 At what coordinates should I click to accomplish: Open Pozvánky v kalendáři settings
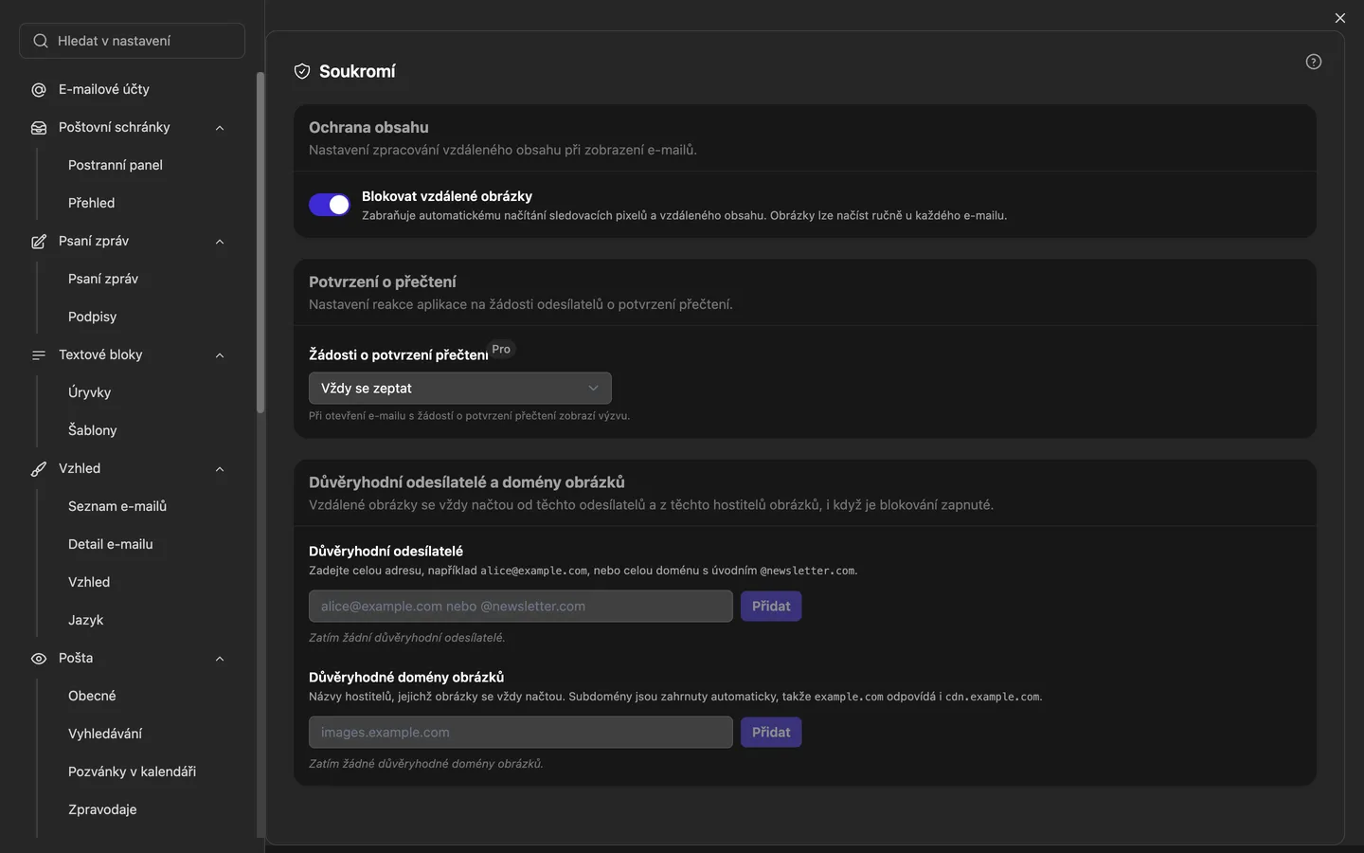pos(132,771)
